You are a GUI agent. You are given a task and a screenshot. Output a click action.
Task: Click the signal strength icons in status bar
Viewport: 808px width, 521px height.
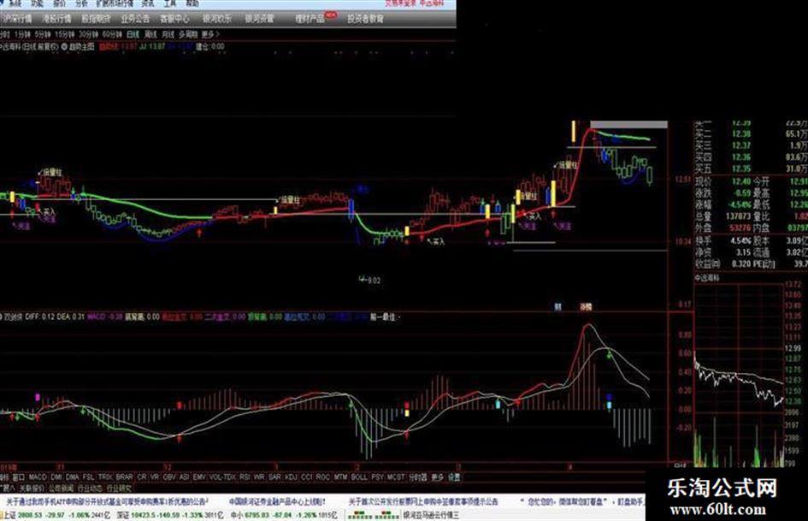pyautogui.click(x=373, y=515)
